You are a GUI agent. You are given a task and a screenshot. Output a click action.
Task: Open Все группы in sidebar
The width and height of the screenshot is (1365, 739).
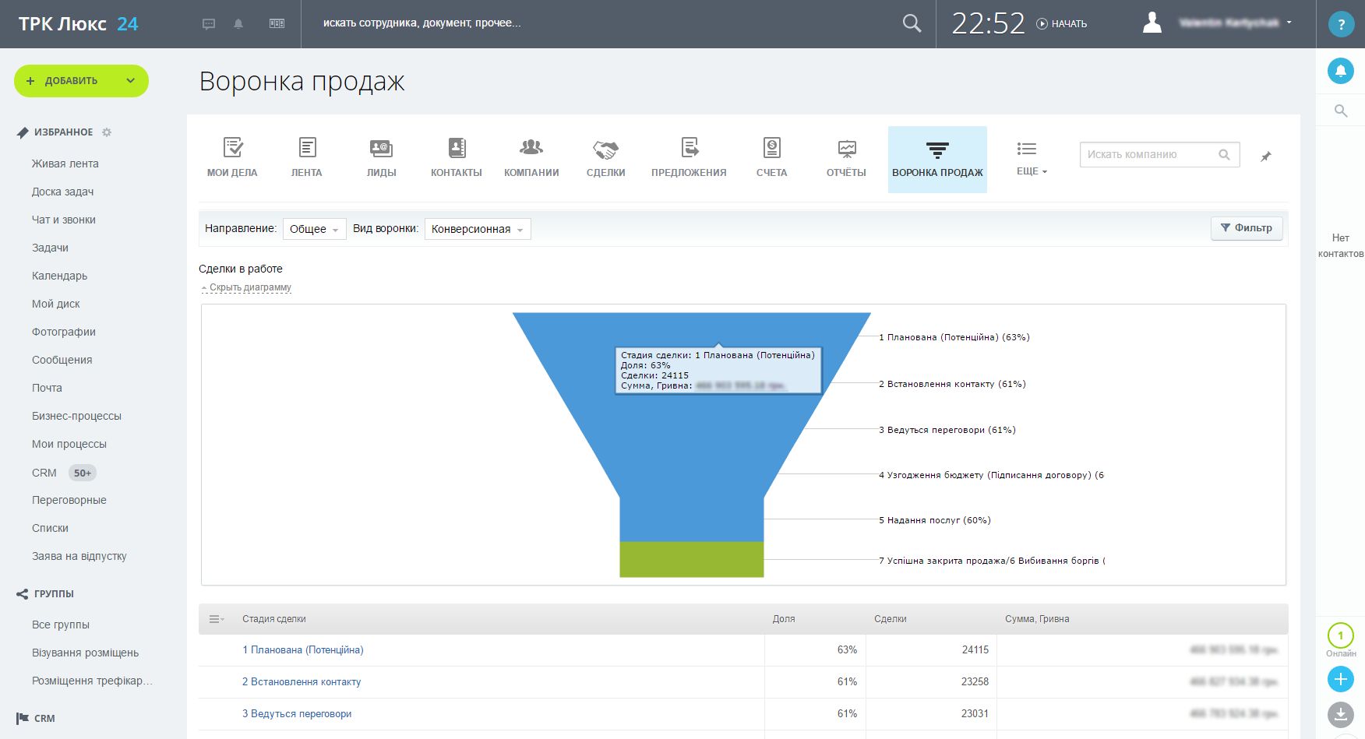(x=61, y=625)
